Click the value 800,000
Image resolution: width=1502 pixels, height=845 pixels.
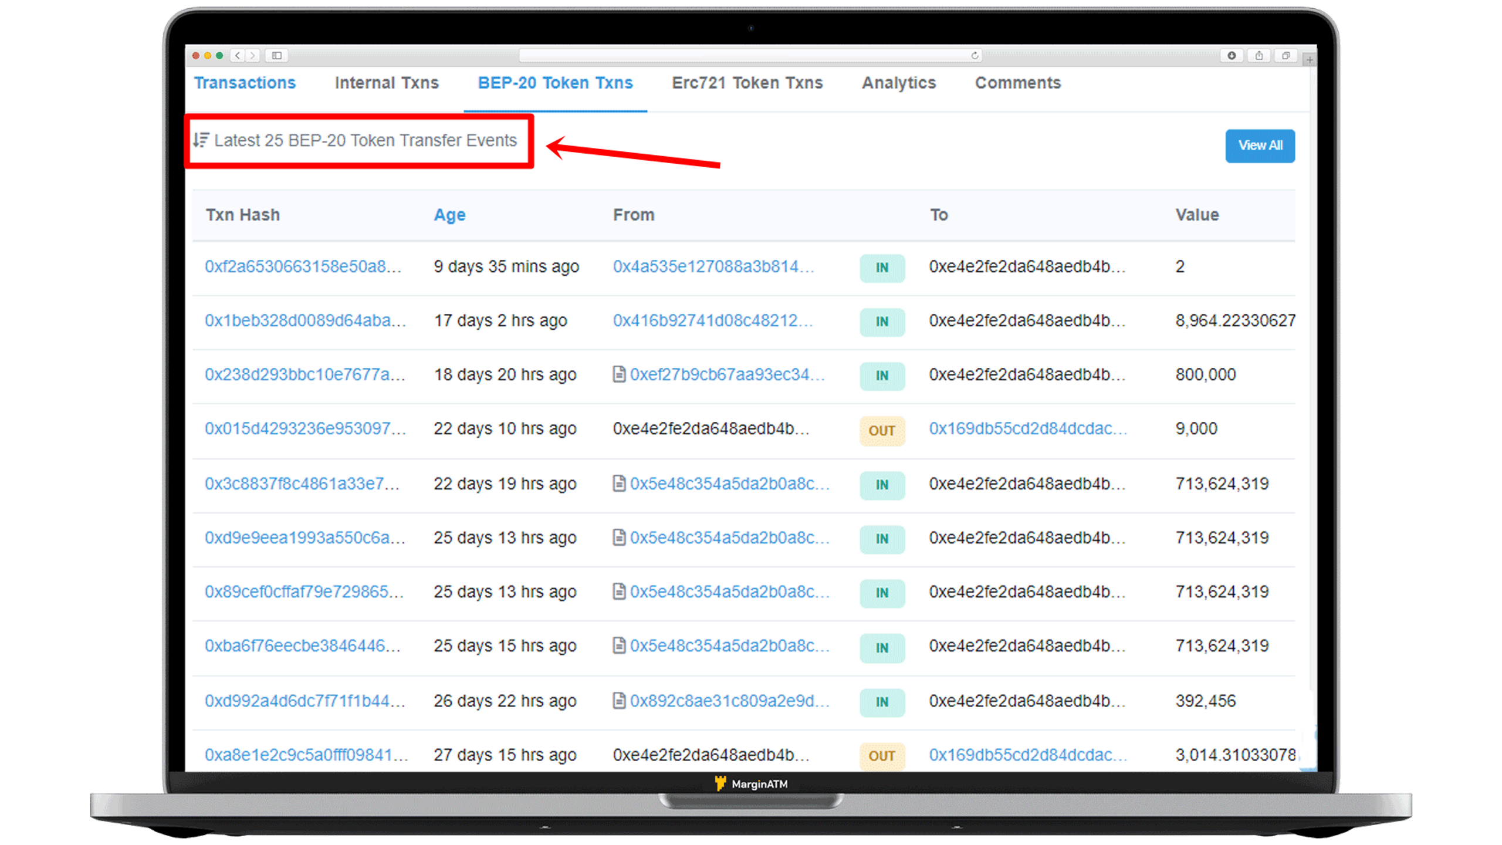[x=1205, y=374]
